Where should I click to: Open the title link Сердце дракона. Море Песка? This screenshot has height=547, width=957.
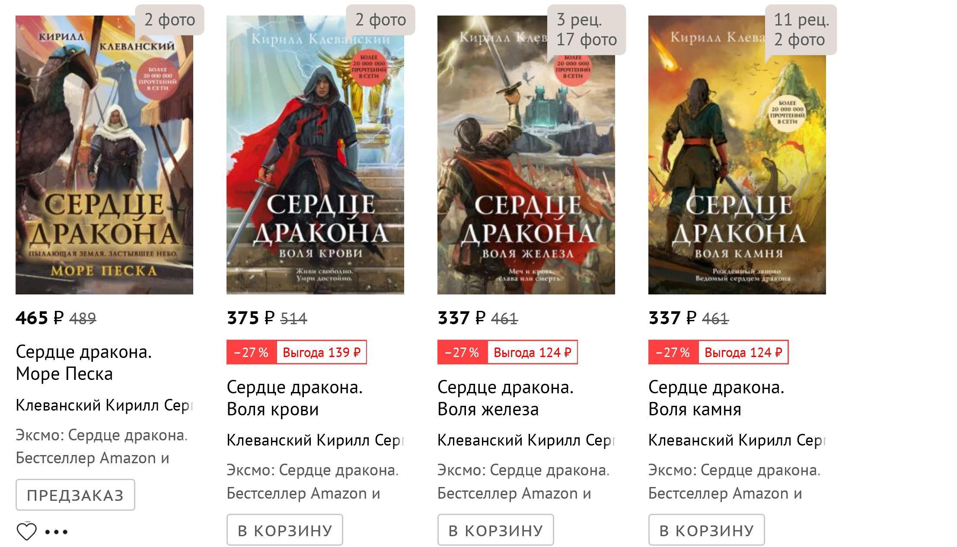click(x=84, y=363)
